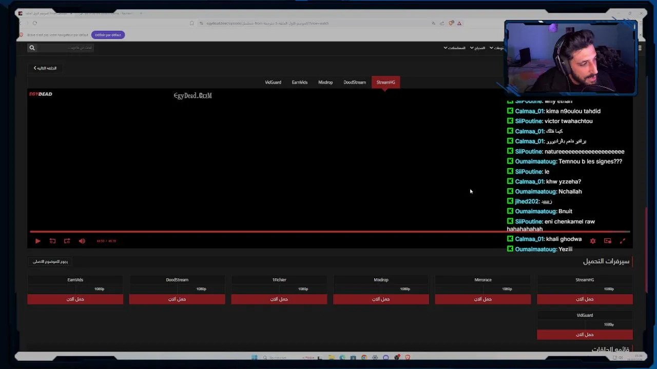The height and width of the screenshot is (369, 657).
Task: Launch Chrome from the taskbar
Action: [x=364, y=358]
